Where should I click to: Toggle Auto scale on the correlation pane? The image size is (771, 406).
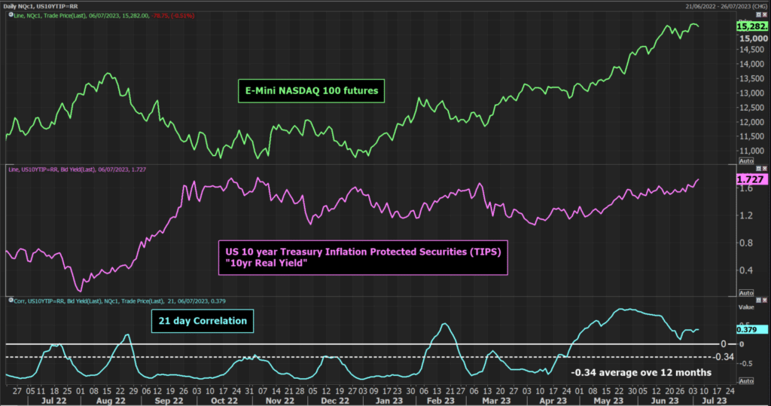(x=746, y=381)
